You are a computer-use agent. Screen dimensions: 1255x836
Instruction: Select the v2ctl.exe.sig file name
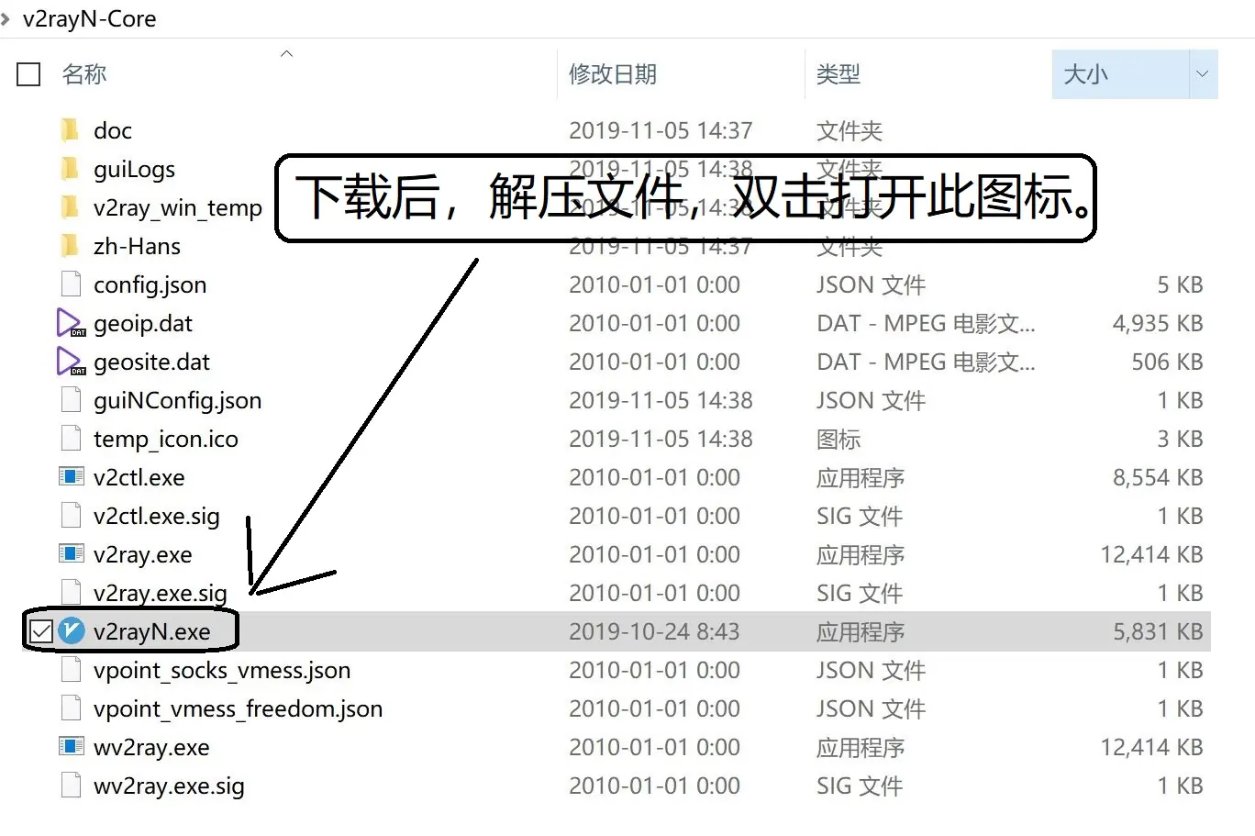click(x=156, y=516)
